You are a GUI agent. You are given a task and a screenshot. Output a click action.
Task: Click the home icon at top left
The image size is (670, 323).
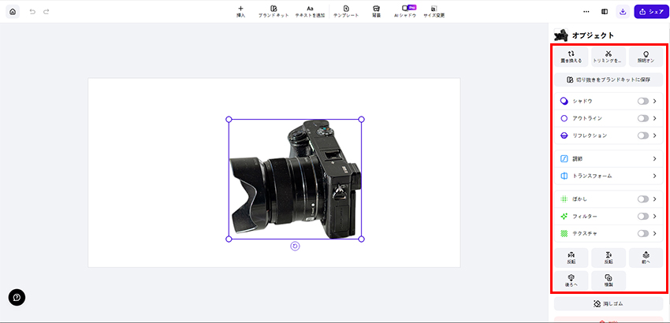(x=12, y=12)
